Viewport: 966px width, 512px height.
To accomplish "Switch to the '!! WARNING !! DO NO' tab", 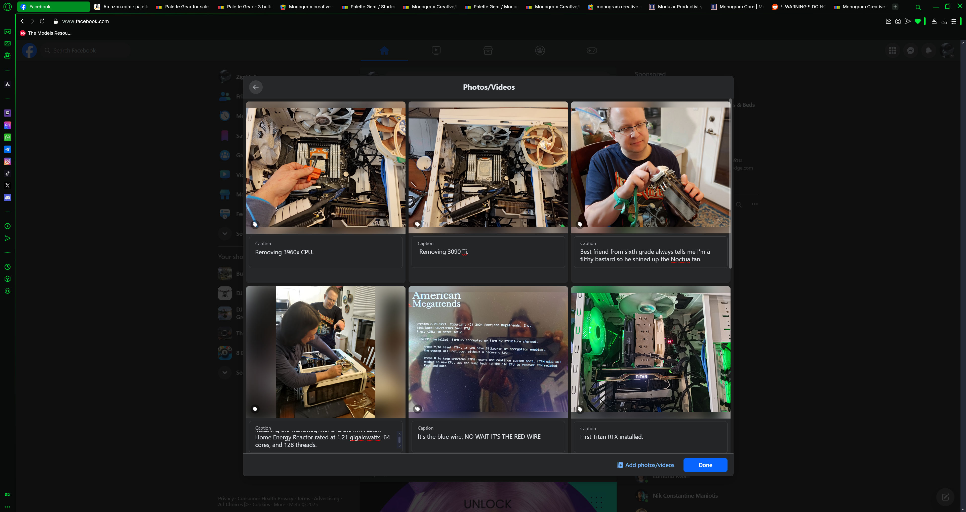I will 799,7.
